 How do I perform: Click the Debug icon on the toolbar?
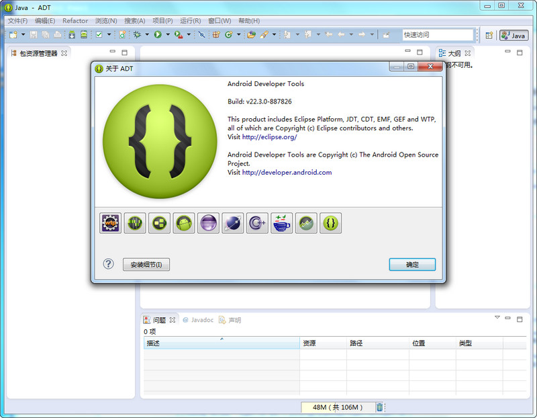tap(136, 35)
